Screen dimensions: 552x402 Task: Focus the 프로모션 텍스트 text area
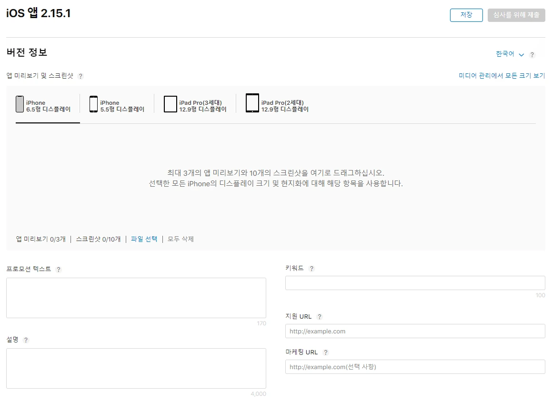click(136, 298)
